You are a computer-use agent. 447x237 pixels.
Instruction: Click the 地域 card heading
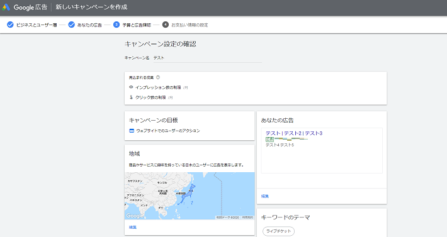tap(135, 153)
